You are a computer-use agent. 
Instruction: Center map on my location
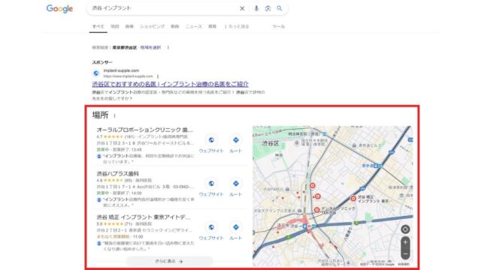click(405, 229)
